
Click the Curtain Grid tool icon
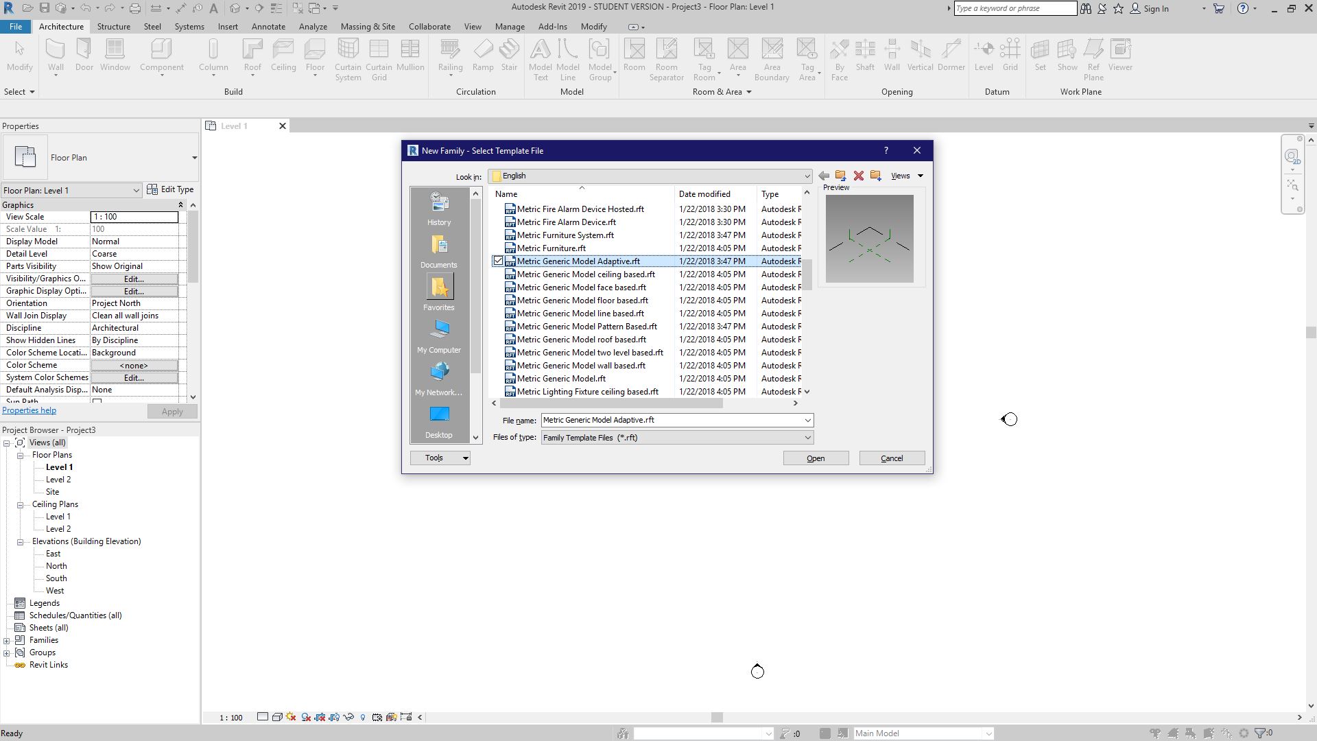[x=379, y=50]
